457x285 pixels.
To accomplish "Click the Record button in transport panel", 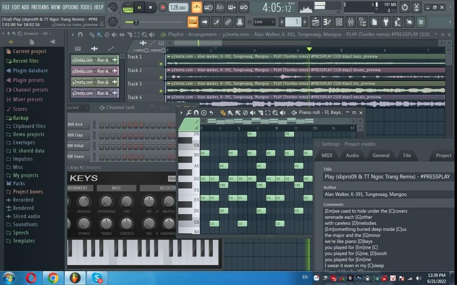I will tap(162, 8).
